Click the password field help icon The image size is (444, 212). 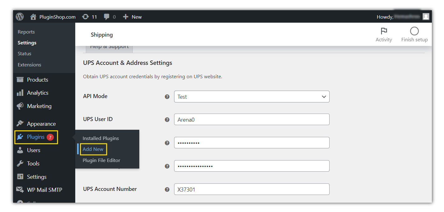[167, 143]
